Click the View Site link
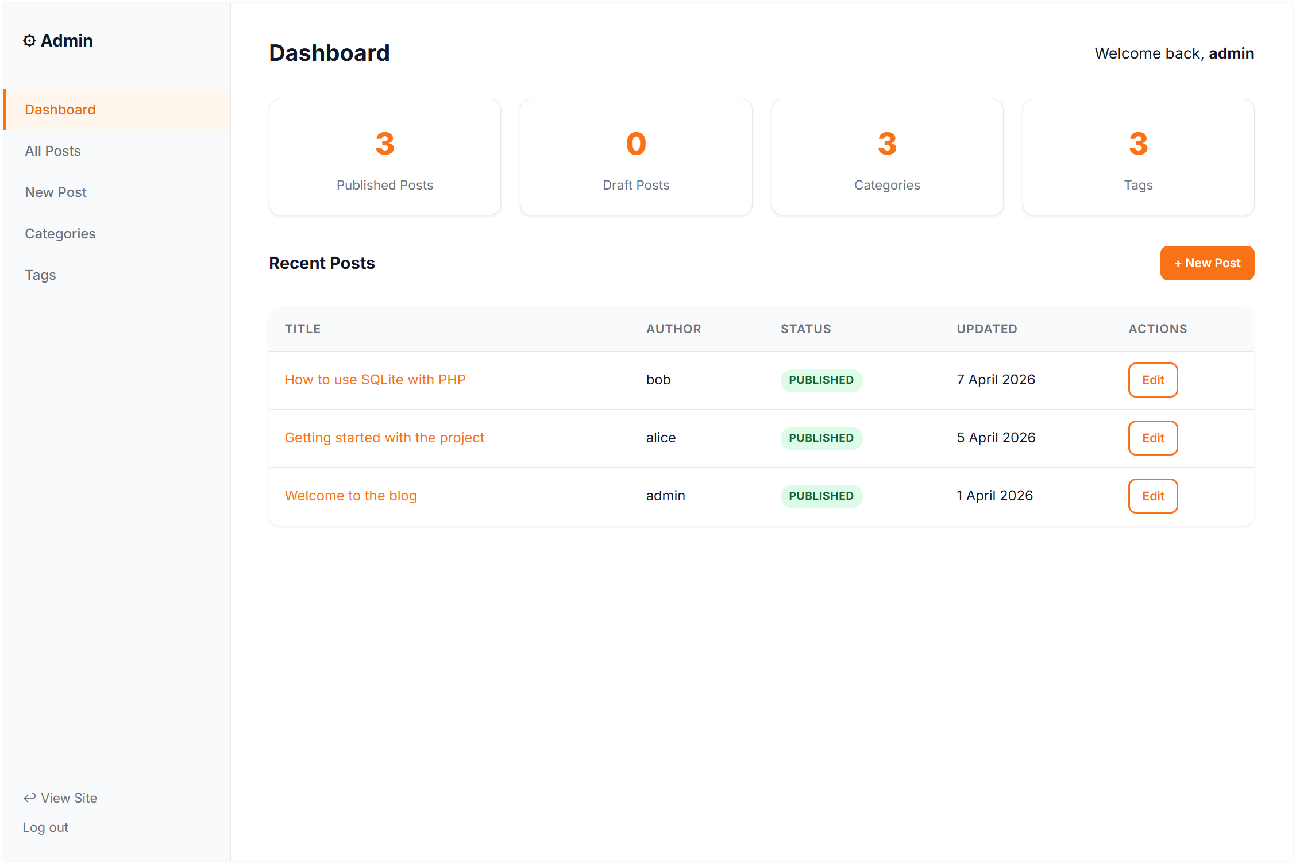1296x864 pixels. tap(69, 798)
